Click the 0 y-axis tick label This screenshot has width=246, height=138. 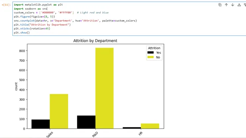(x=24, y=129)
